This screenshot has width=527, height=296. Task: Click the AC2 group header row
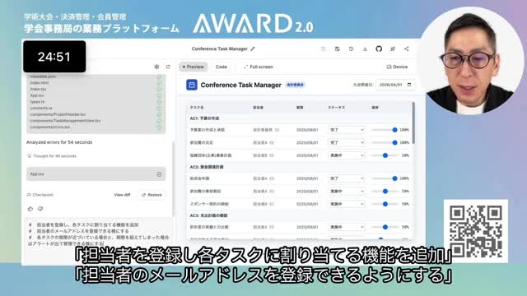point(299,167)
